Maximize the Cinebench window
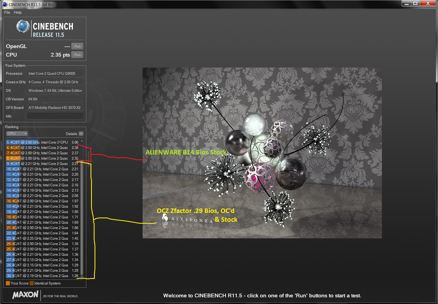This screenshot has height=304, width=438. (x=415, y=3)
